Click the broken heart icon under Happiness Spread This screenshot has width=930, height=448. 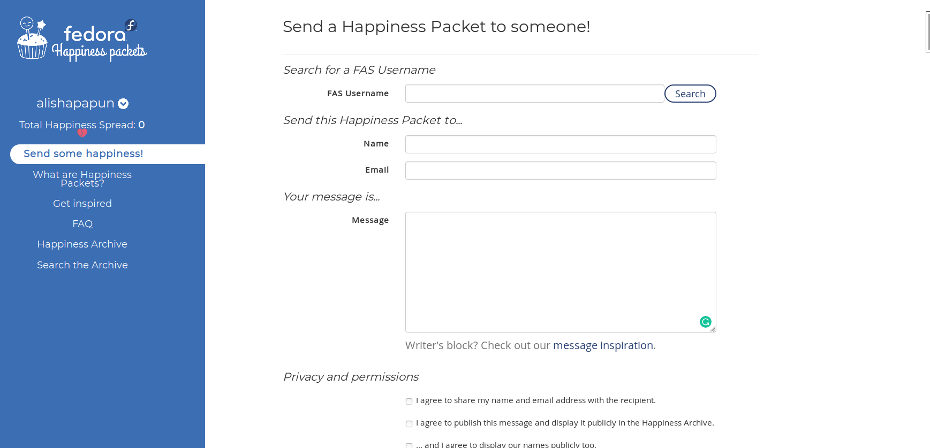point(82,133)
